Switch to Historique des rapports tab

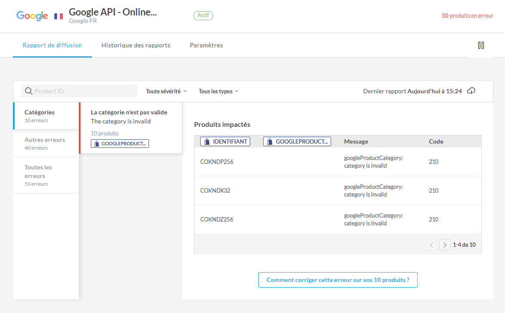[136, 45]
